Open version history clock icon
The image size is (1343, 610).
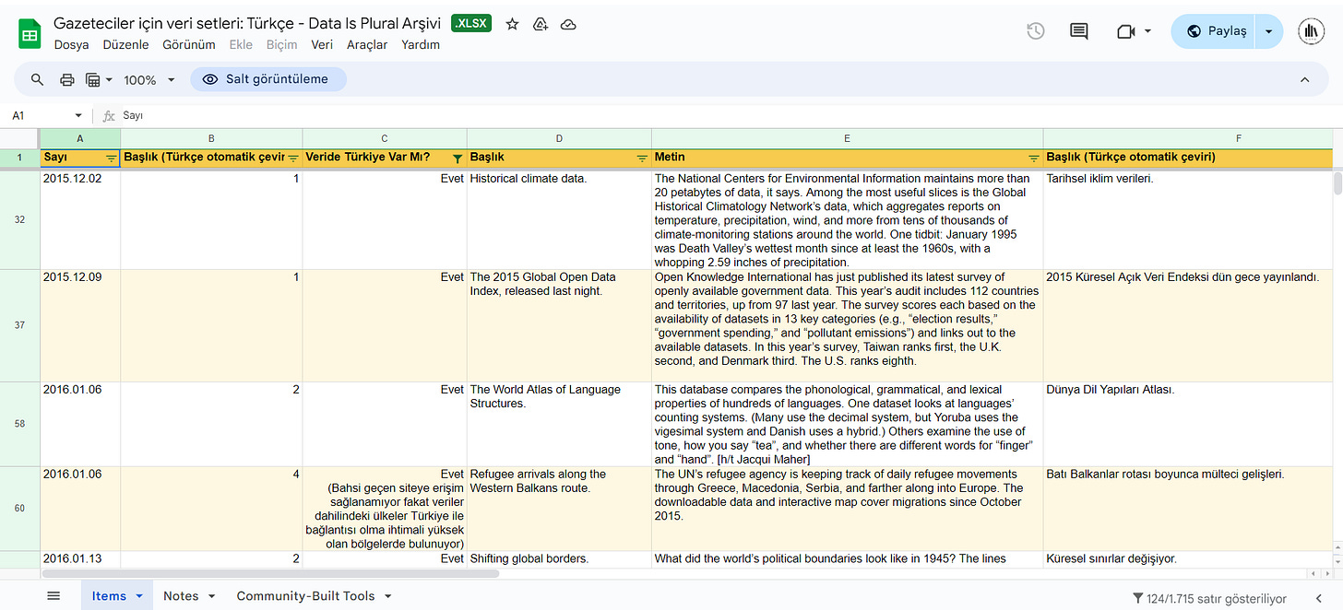pos(1036,31)
